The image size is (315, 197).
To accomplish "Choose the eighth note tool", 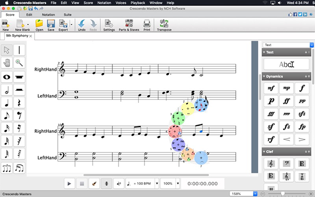I will [x=7, y=116].
